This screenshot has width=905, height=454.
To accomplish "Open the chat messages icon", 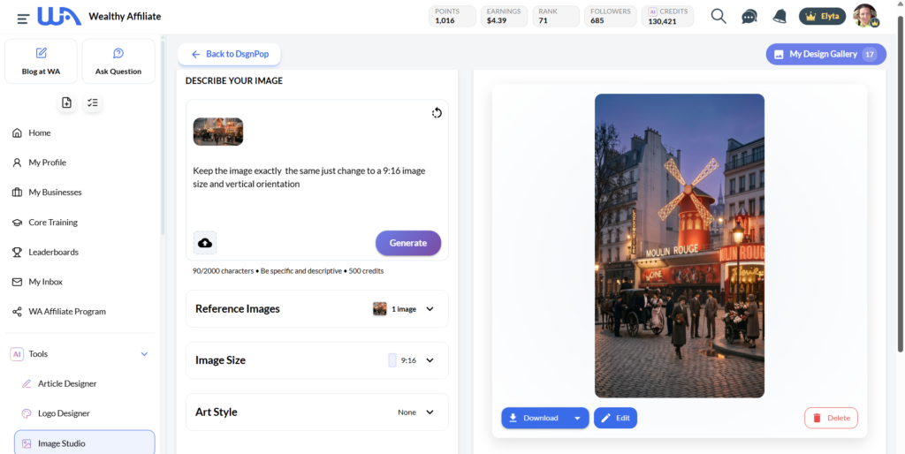I will 749,17.
